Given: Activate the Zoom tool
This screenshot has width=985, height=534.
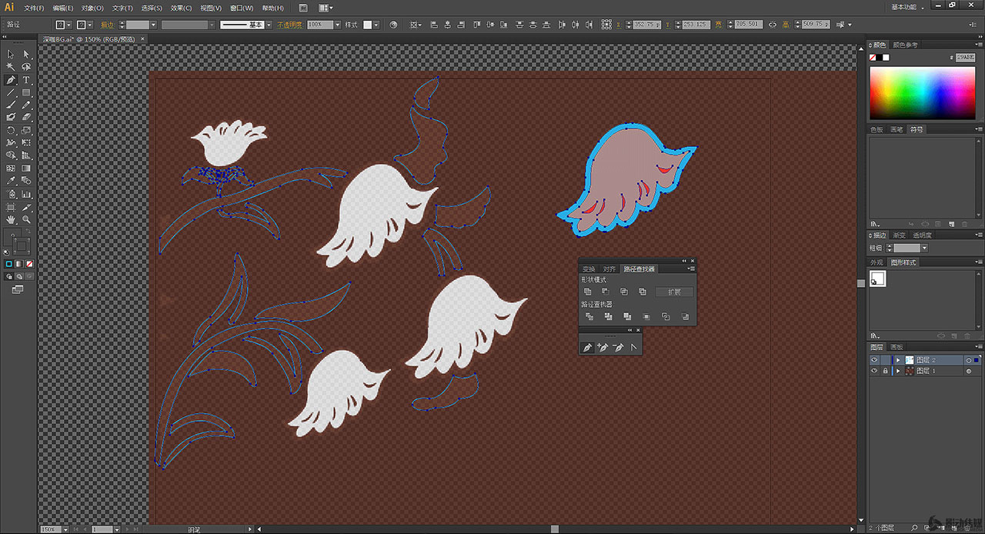Looking at the screenshot, I should [26, 219].
